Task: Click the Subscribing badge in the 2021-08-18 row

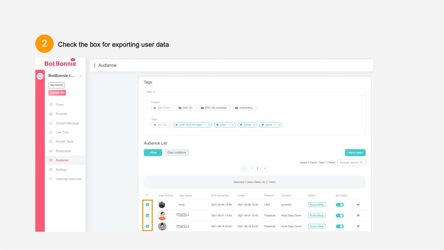Action: click(317, 226)
